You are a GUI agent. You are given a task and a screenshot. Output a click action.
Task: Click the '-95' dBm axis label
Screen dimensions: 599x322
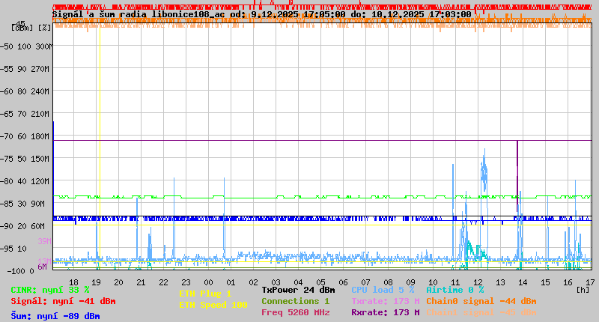[x=7, y=249]
